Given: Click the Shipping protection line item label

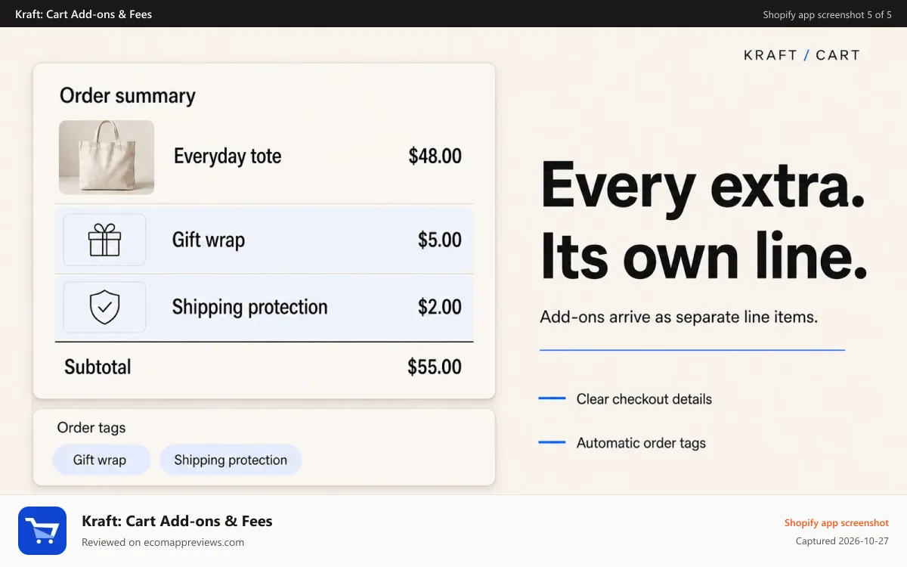Looking at the screenshot, I should pyautogui.click(x=249, y=307).
